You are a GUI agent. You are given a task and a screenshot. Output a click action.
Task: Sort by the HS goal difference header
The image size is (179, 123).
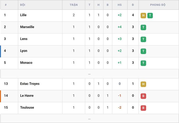tap(120, 5)
